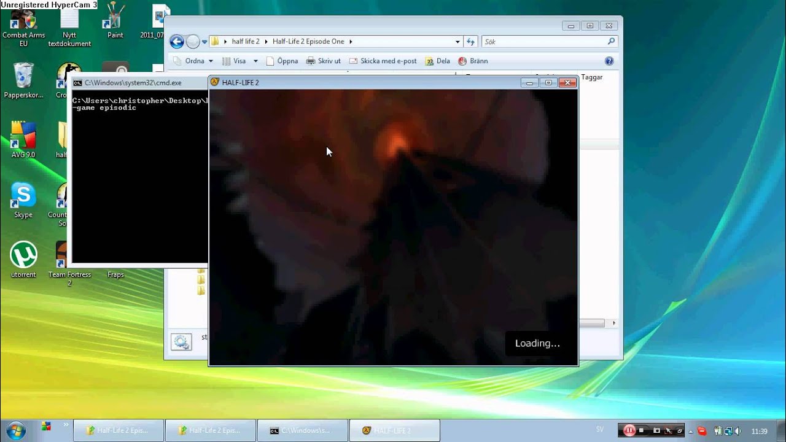Click the red tray icon in notification area

(x=702, y=431)
